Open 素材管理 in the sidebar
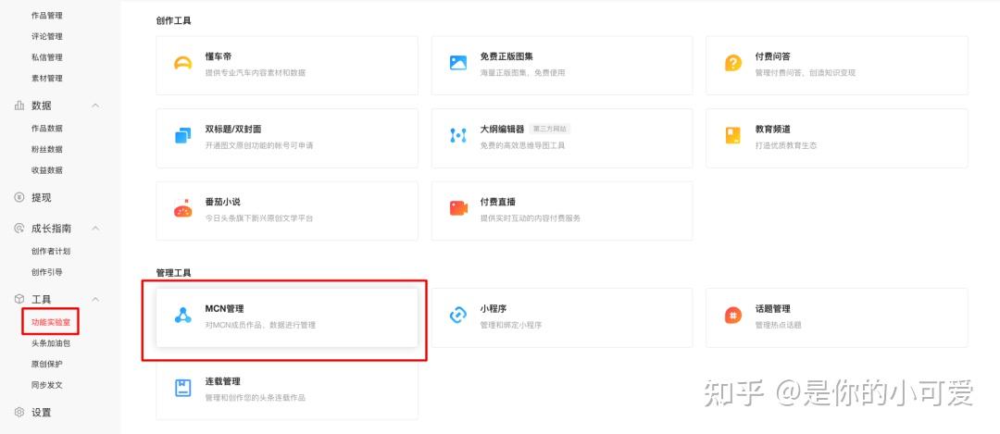 tap(47, 79)
